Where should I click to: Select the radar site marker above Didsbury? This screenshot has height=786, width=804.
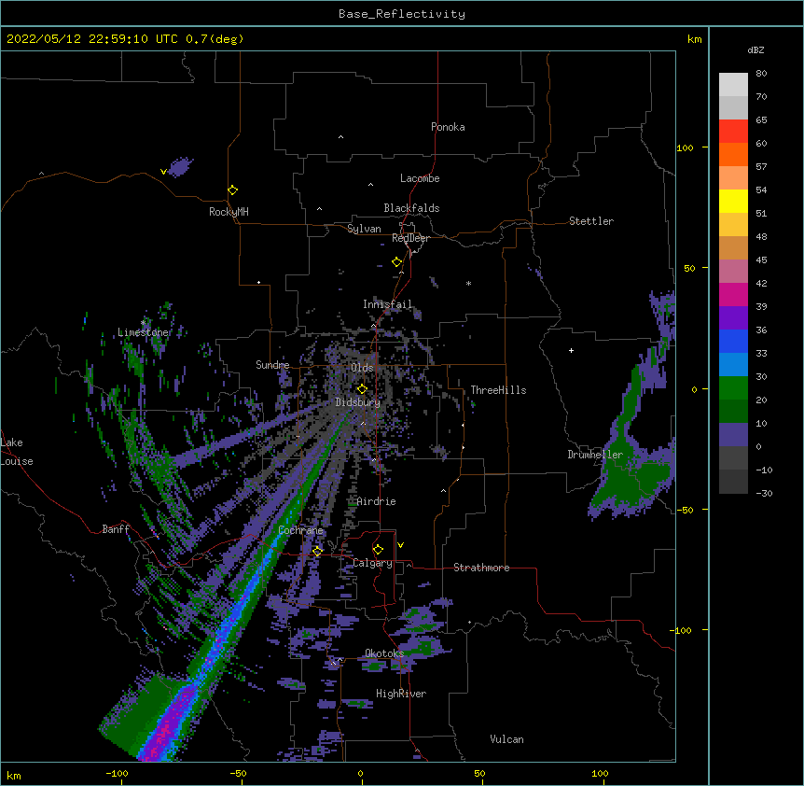pyautogui.click(x=362, y=388)
